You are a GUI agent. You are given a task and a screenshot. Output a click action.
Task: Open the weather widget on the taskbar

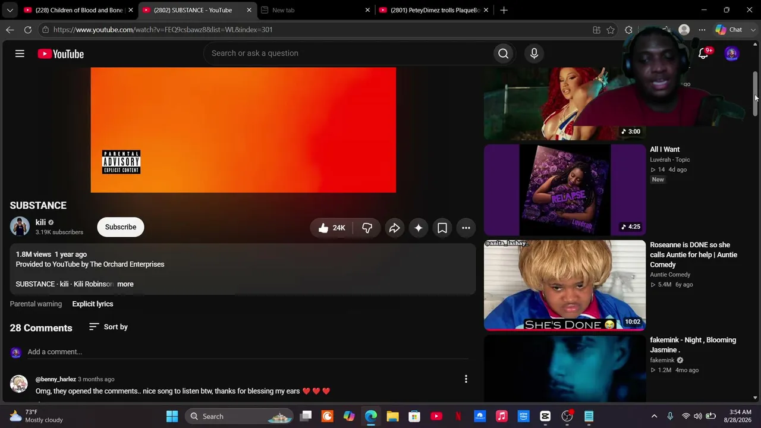pos(37,416)
